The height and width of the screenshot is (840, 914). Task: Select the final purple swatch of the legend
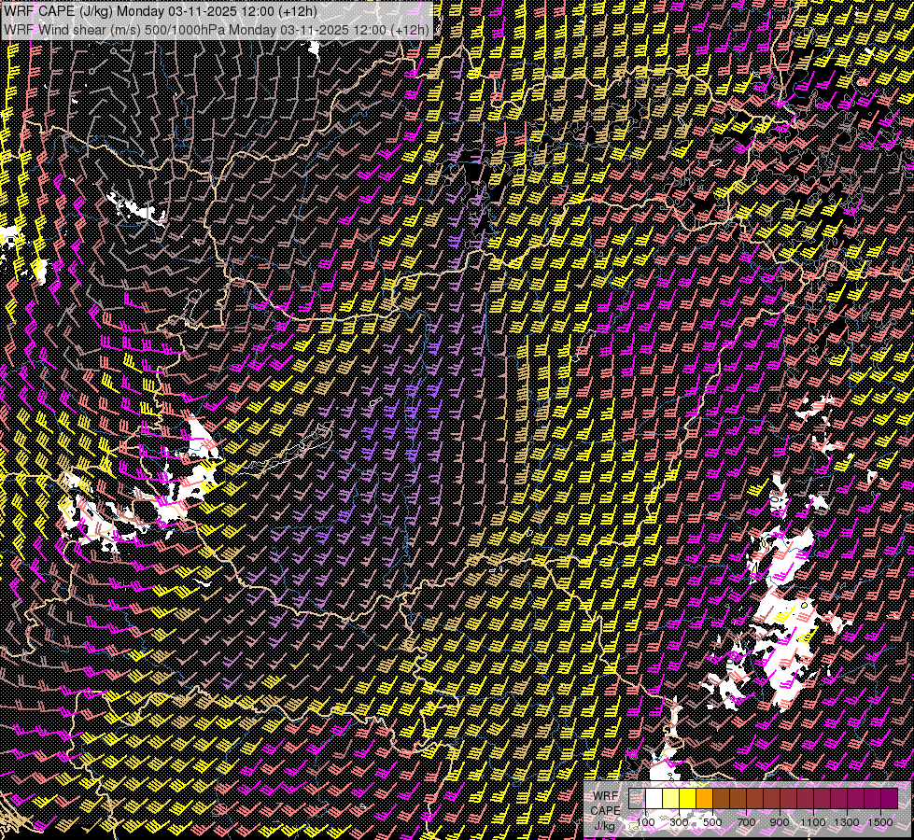pyautogui.click(x=889, y=798)
